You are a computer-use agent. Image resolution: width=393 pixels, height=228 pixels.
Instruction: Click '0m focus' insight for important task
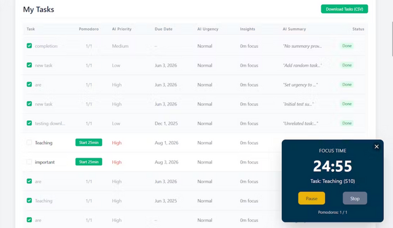click(x=249, y=162)
